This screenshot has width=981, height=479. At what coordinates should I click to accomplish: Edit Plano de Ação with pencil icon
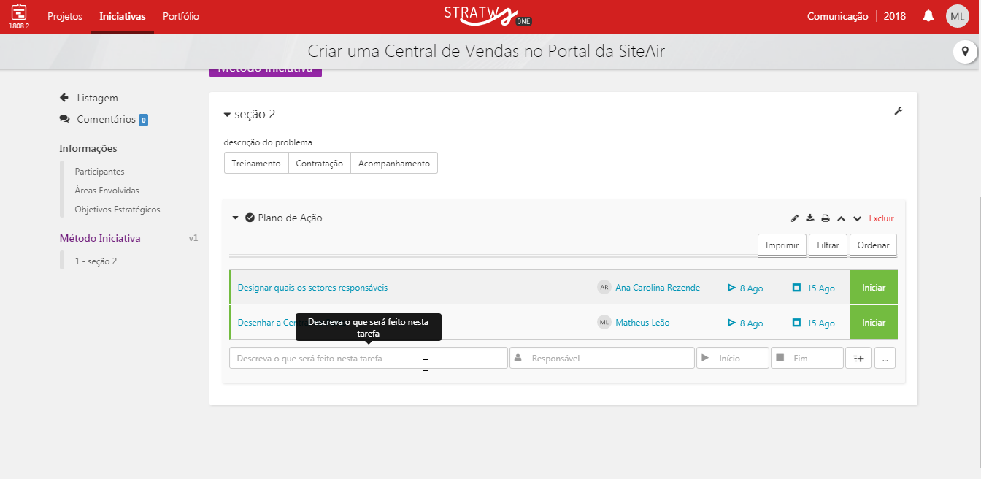click(x=795, y=218)
